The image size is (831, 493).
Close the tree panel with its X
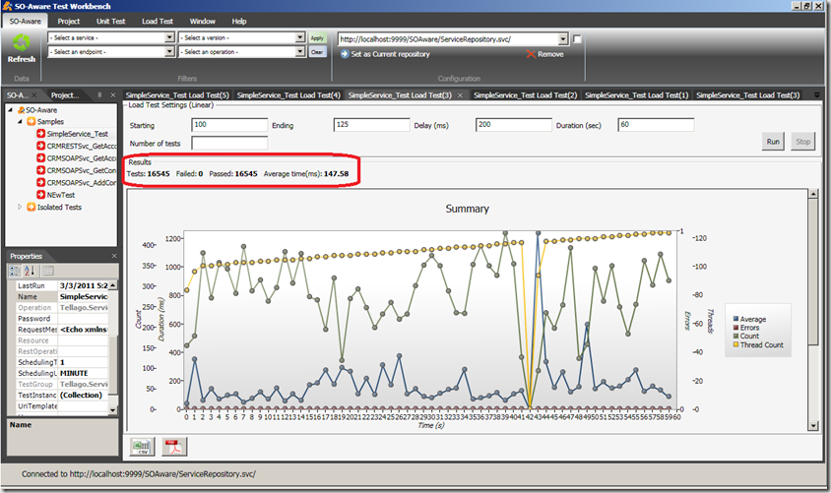[x=113, y=94]
